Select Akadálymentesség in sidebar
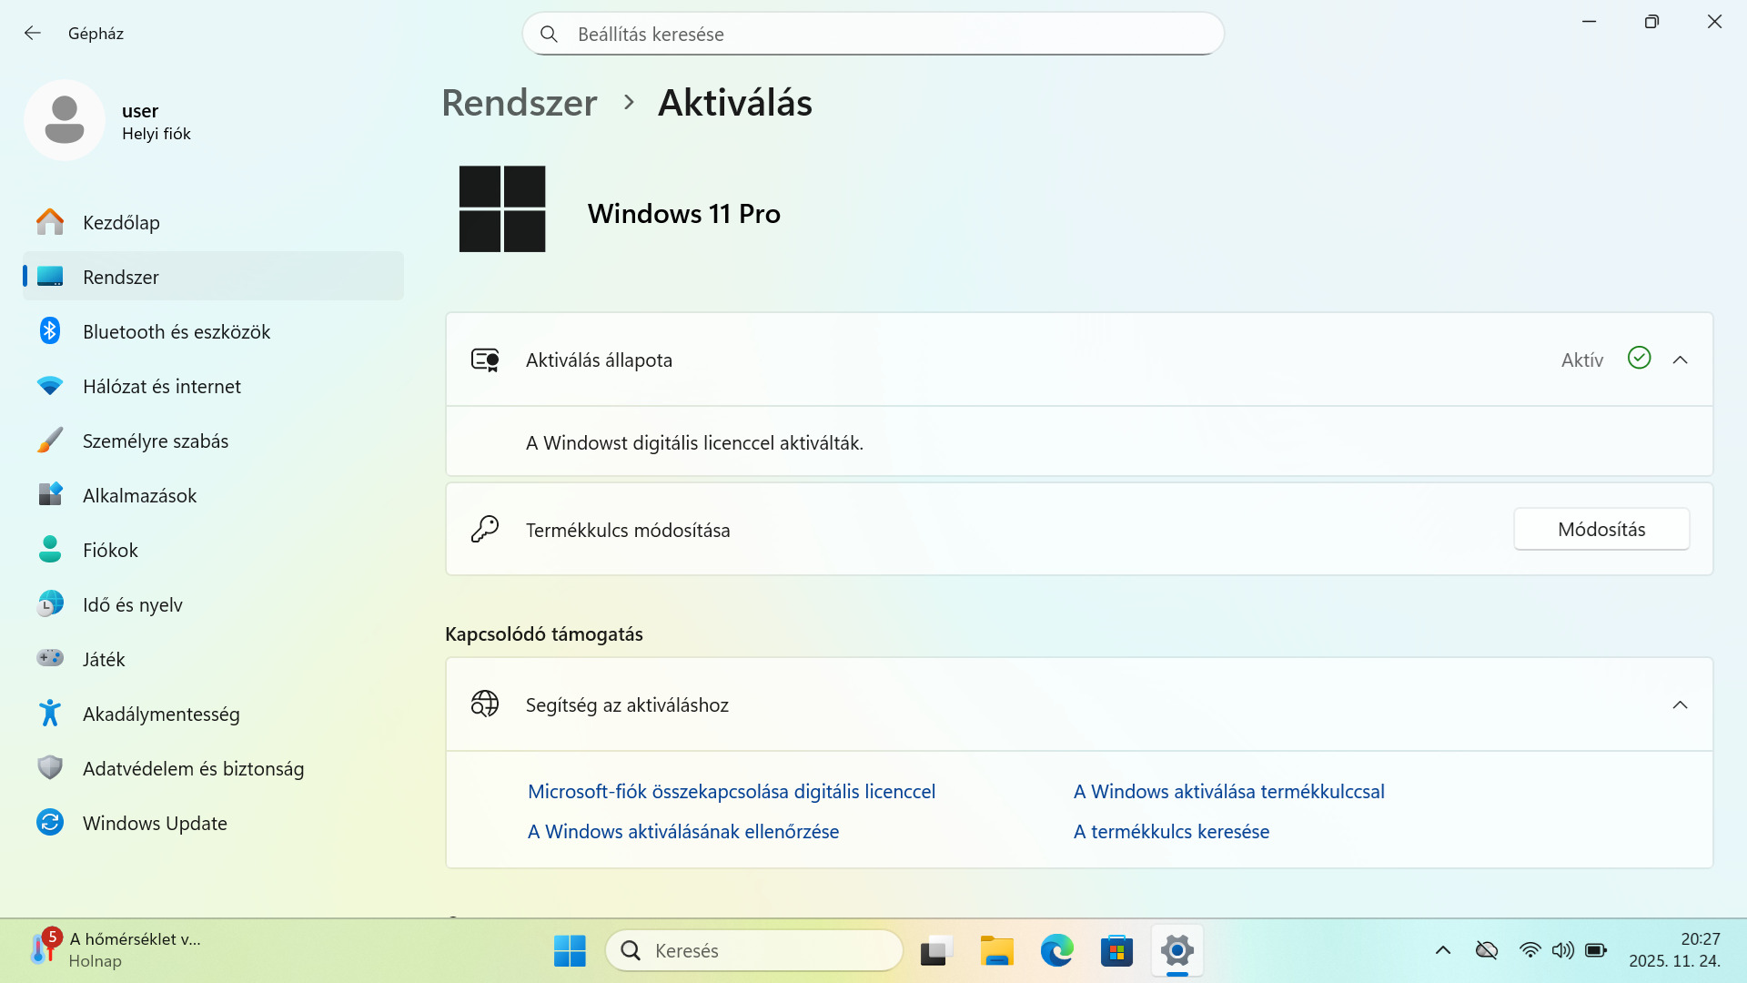 pyautogui.click(x=160, y=714)
